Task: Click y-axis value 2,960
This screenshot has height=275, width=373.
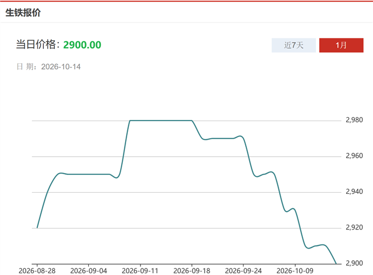Action: coord(354,156)
